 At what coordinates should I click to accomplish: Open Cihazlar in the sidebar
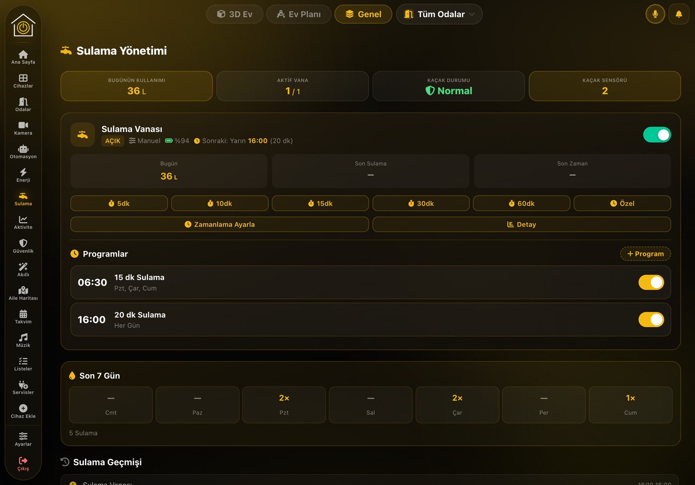click(23, 81)
